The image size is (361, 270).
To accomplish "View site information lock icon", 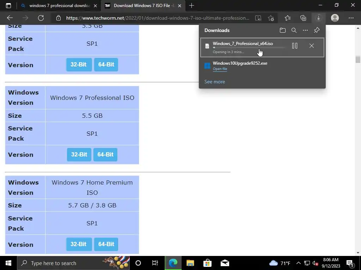I will coord(59,18).
